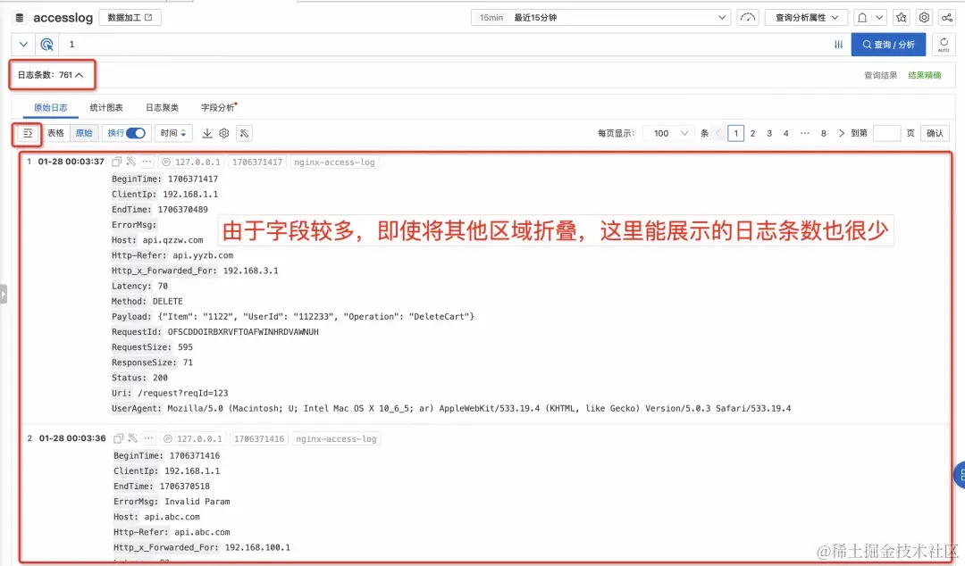Screen dimensions: 965x566
Task: Click the favorite star icon
Action: (902, 17)
